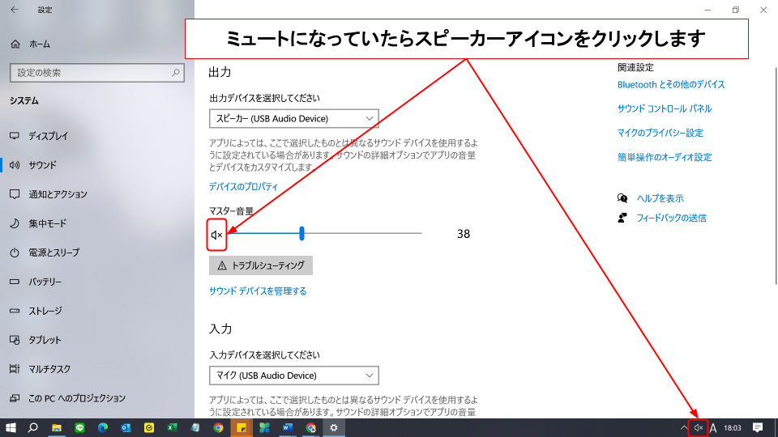
Task: Click the ホーム icon in sidebar
Action: click(x=15, y=44)
